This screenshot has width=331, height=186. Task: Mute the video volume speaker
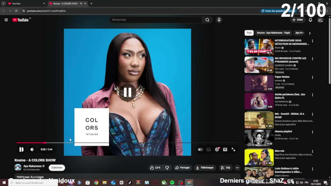[x=32, y=149]
